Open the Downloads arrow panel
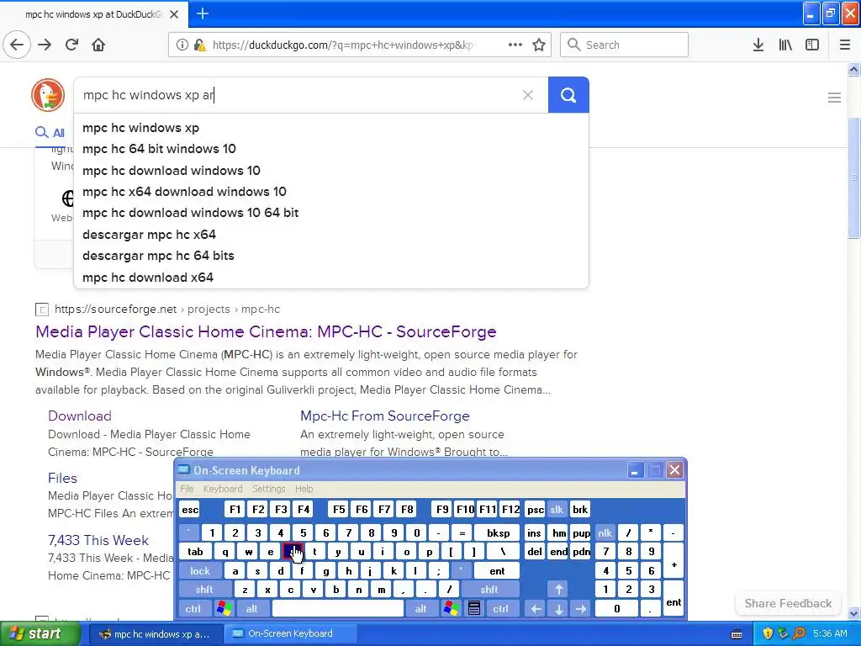 758,45
